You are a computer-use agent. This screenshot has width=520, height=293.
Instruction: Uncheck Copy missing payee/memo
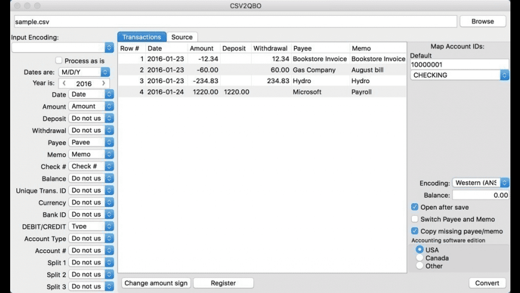(415, 231)
